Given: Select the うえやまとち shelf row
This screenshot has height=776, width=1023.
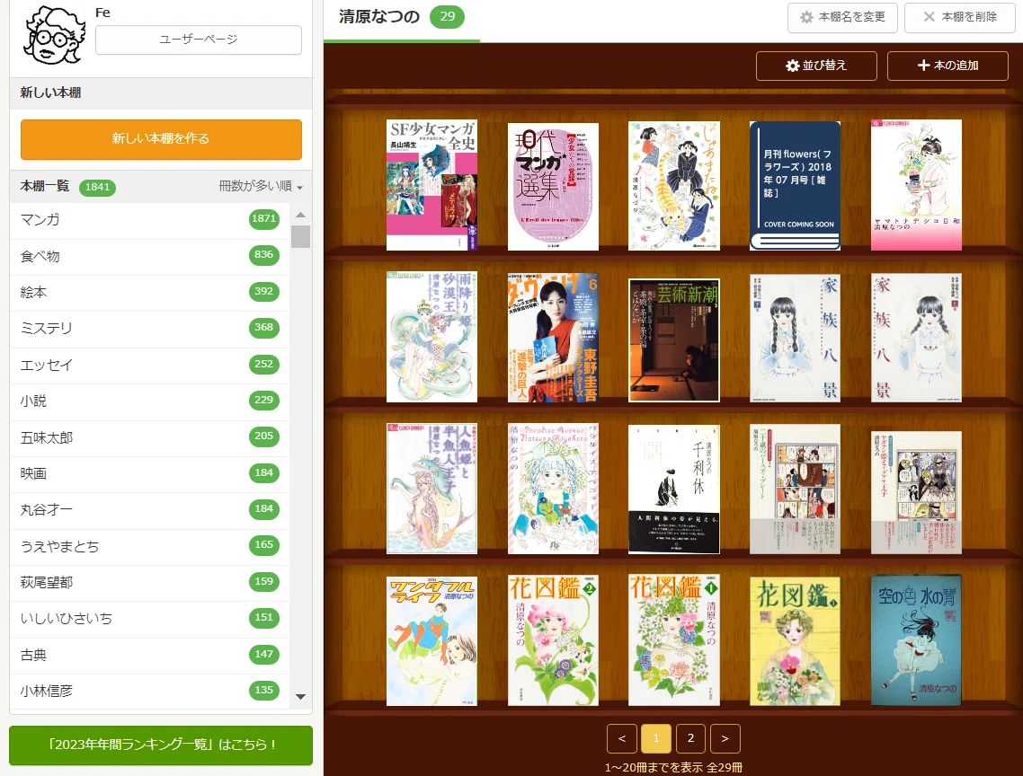Looking at the screenshot, I should click(149, 546).
